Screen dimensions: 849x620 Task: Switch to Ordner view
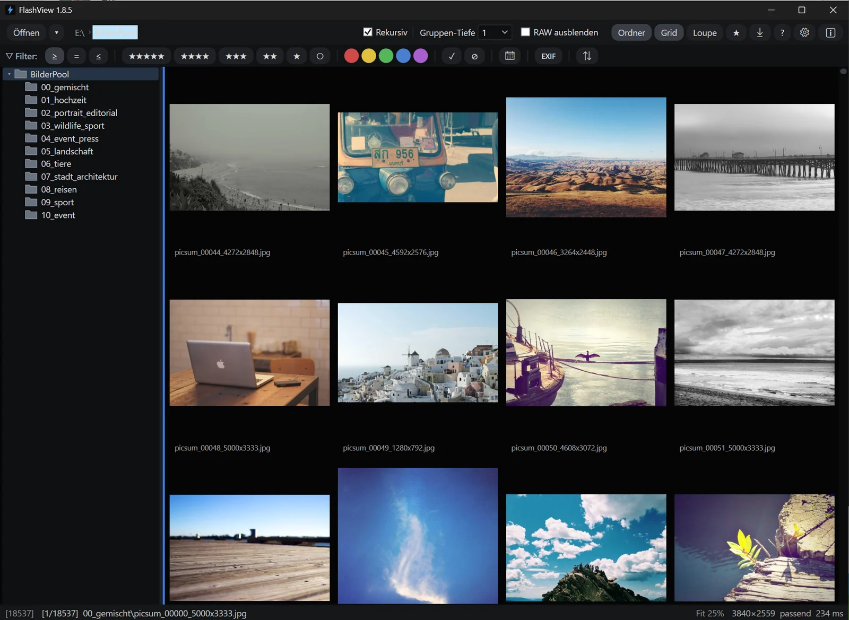(x=631, y=32)
